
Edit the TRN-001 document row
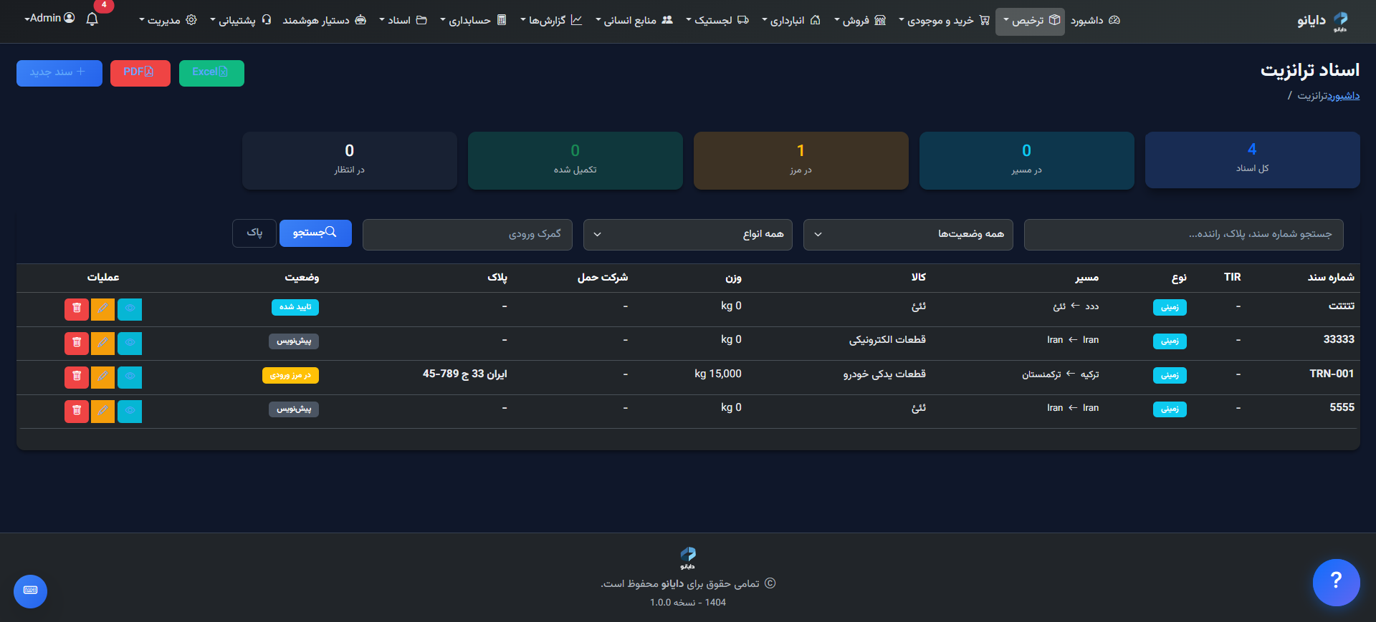pos(103,376)
